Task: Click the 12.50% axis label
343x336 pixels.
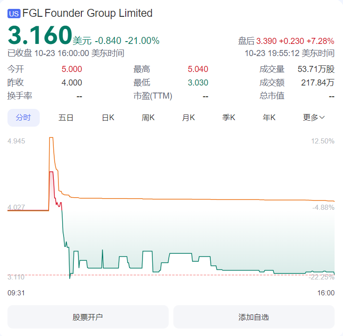Action: (x=322, y=141)
